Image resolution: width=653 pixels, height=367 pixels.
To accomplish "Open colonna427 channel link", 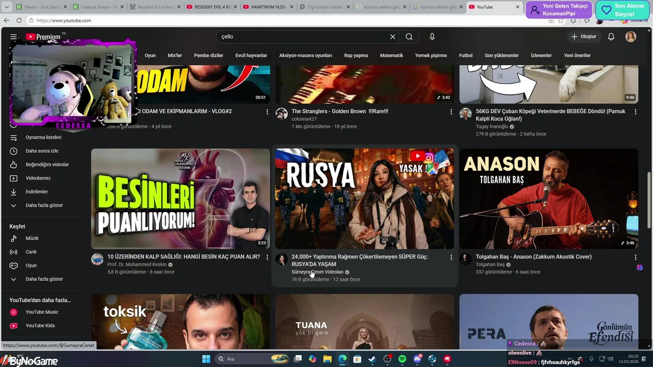I will point(304,119).
